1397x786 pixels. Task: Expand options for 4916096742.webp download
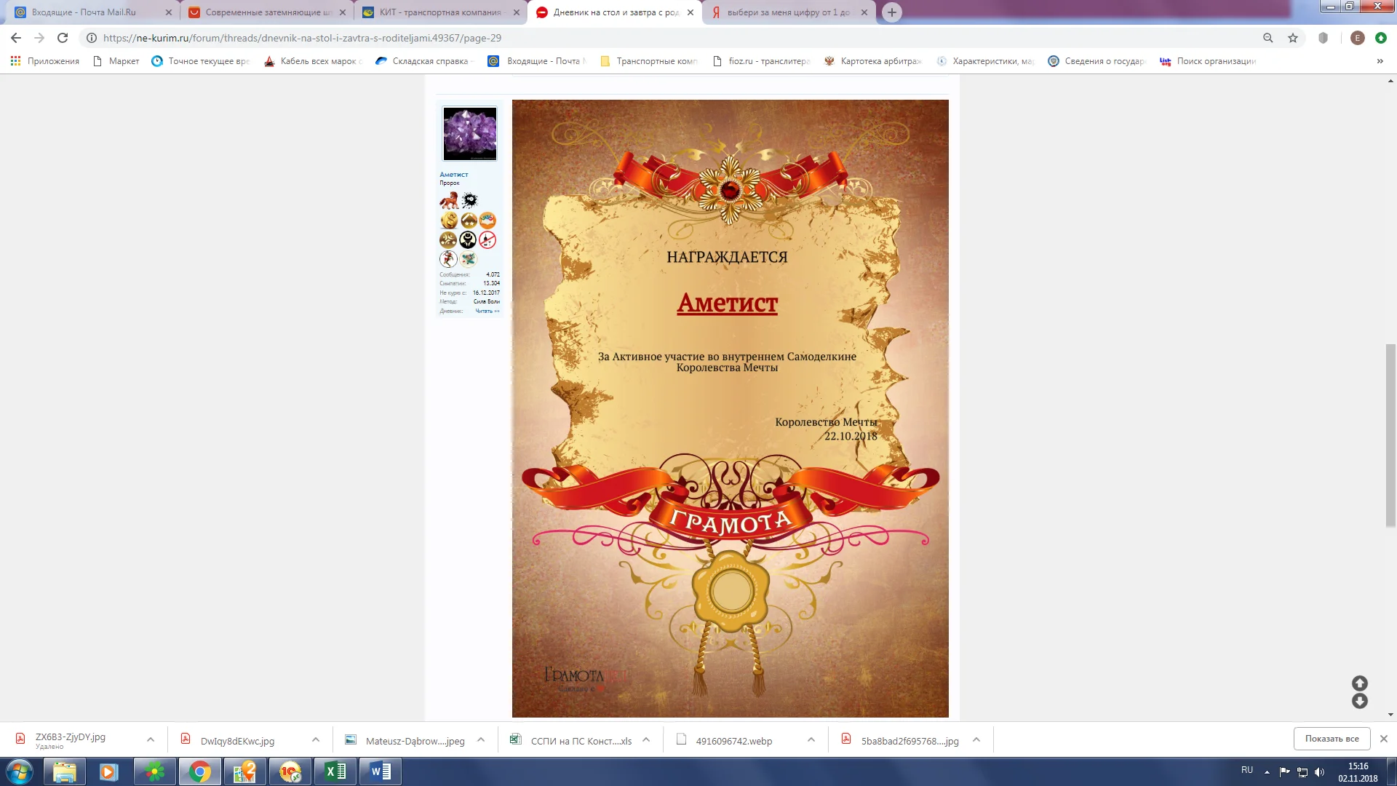tap(811, 740)
